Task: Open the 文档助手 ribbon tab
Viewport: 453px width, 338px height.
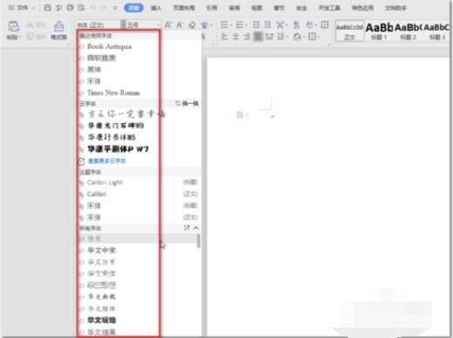Action: [x=395, y=8]
